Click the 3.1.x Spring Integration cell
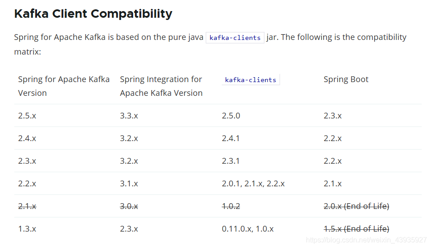This screenshot has height=248, width=431. pos(129,184)
